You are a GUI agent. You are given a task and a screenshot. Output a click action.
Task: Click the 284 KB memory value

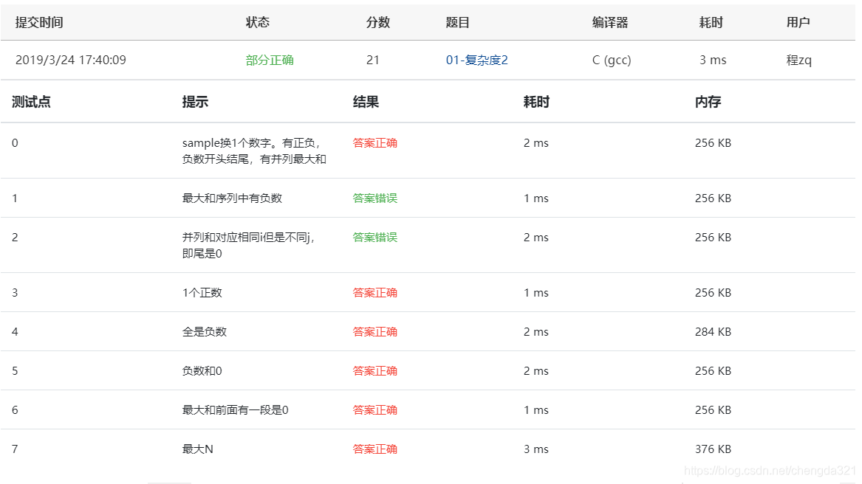[x=713, y=332]
